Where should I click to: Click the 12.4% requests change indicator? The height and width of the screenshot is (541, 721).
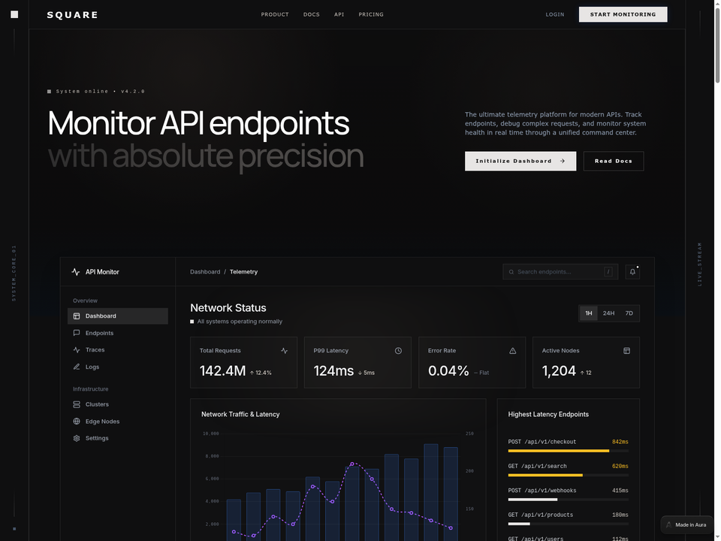261,373
